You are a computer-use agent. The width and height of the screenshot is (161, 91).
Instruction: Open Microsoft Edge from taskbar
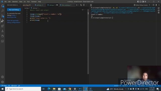(49, 89)
